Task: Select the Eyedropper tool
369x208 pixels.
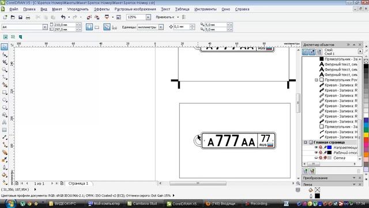Action: point(4,160)
